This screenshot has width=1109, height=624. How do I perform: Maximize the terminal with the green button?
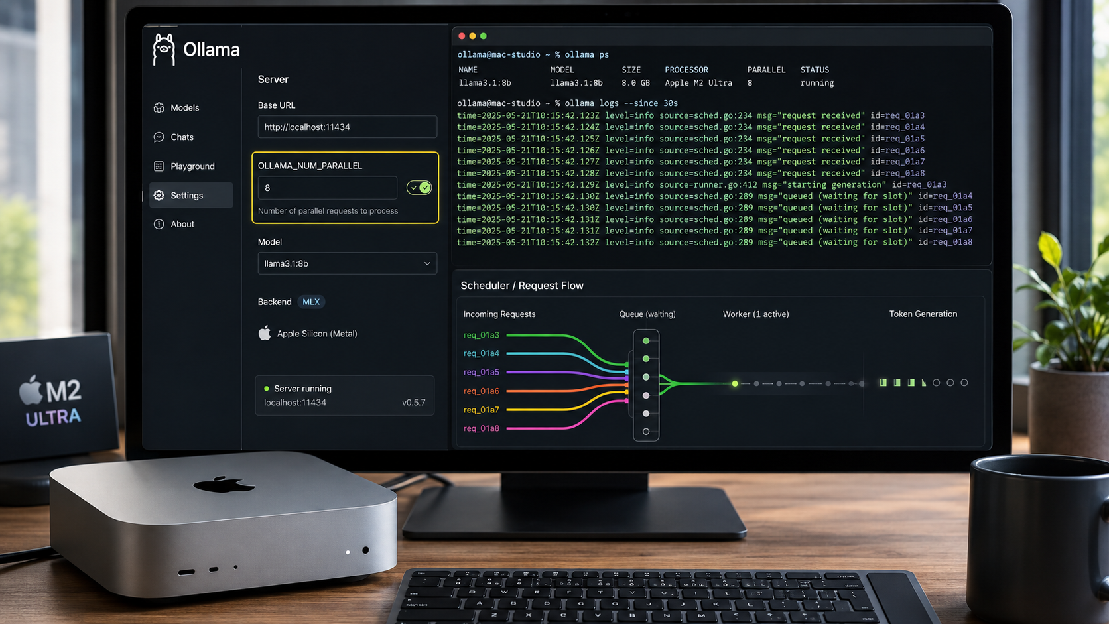pyautogui.click(x=484, y=36)
